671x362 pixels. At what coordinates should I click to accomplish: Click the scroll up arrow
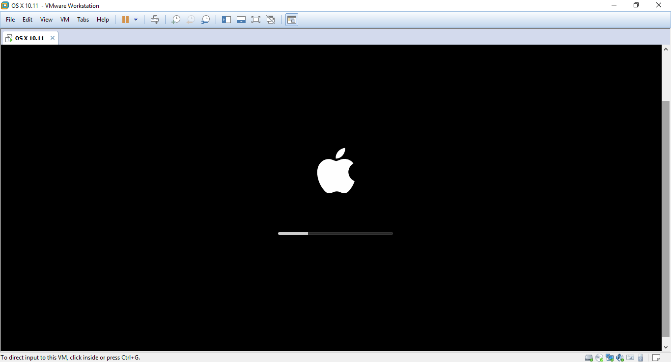(666, 49)
